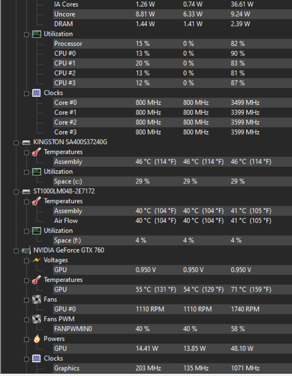This screenshot has width=292, height=376.
Task: Select the Core #1 clock row
Action: (x=172, y=112)
